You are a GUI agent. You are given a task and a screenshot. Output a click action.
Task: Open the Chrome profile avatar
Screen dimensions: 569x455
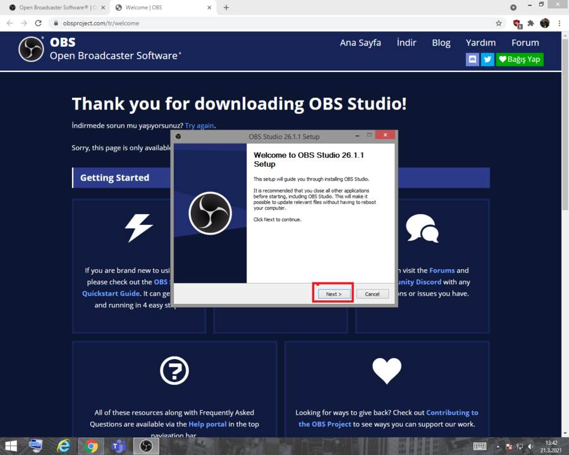click(545, 23)
